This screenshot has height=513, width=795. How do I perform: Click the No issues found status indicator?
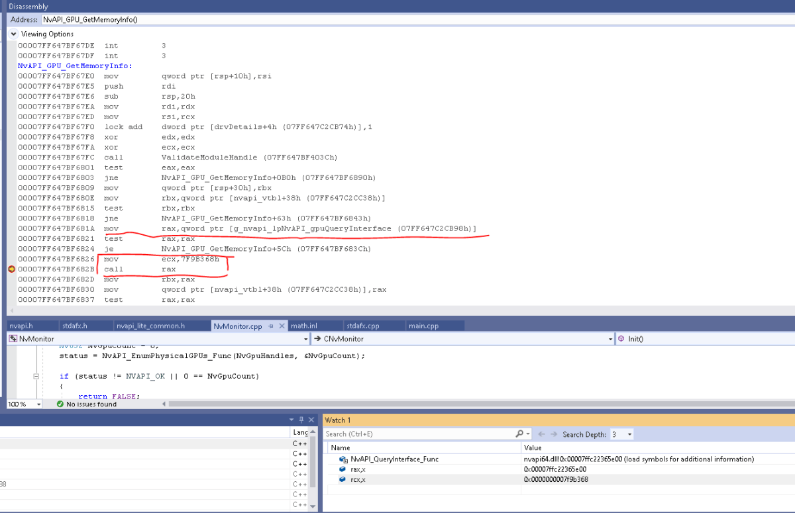click(x=86, y=404)
